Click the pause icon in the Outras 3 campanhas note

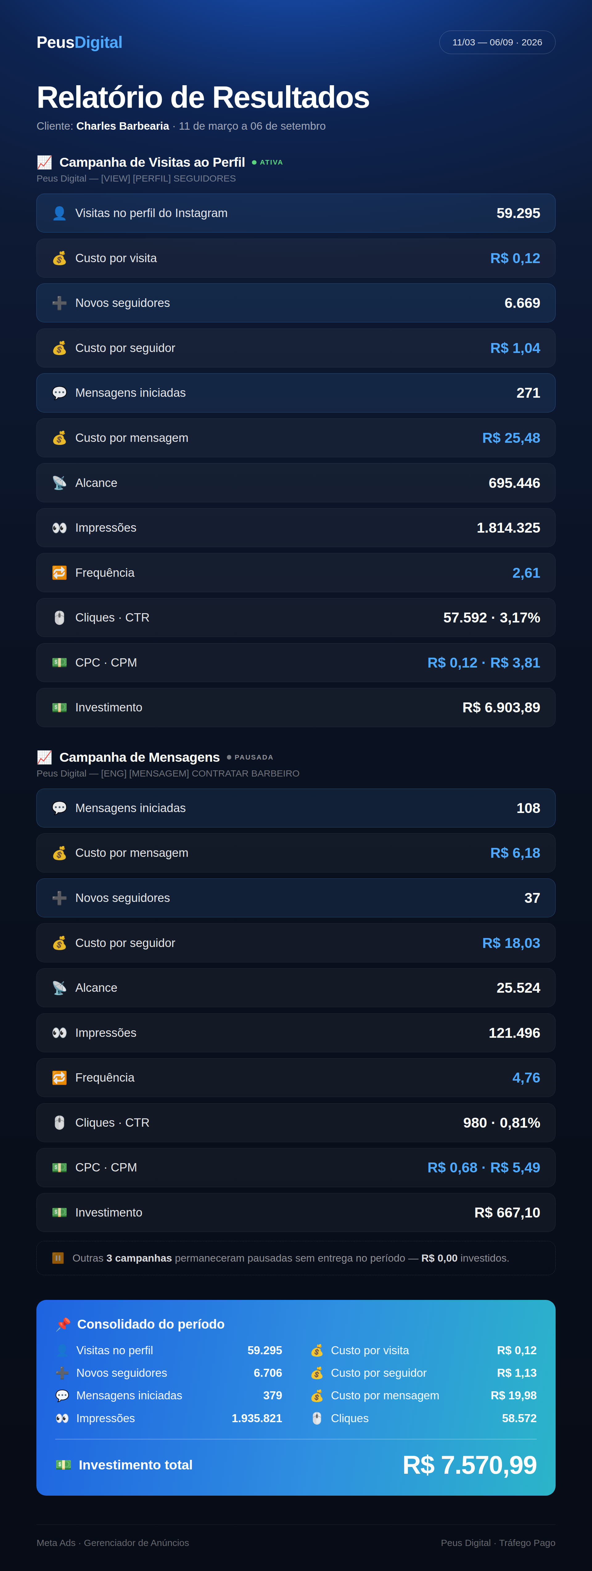click(58, 1258)
